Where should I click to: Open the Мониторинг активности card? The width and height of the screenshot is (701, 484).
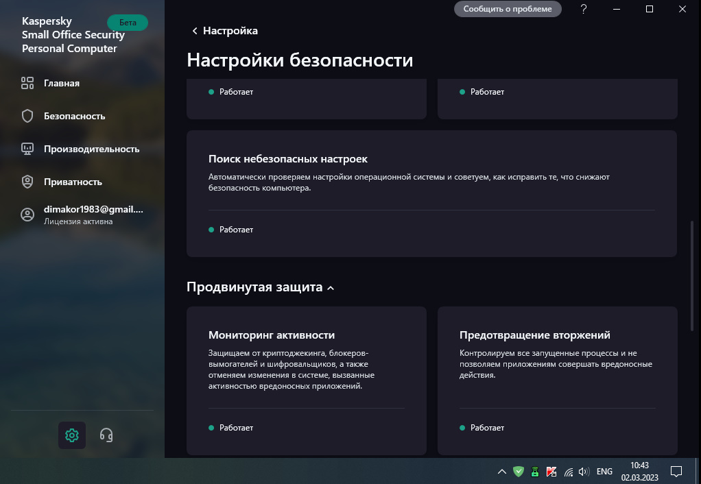(306, 380)
